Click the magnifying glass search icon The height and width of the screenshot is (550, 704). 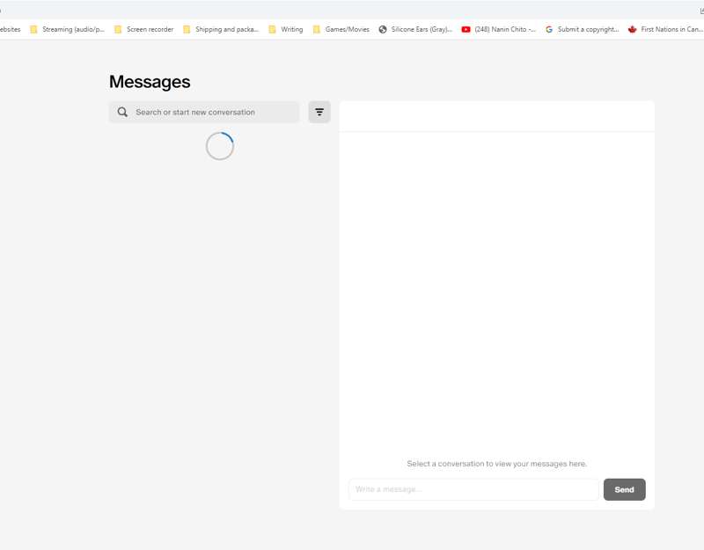coord(122,113)
